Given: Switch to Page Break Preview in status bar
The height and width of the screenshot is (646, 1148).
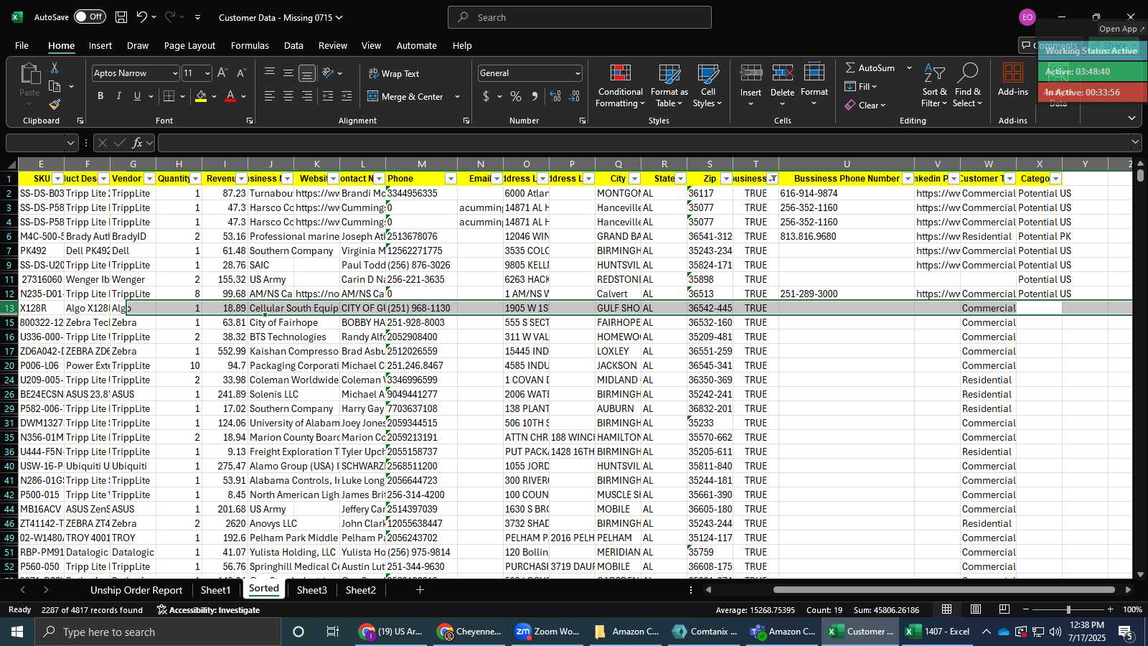Looking at the screenshot, I should click(1004, 609).
